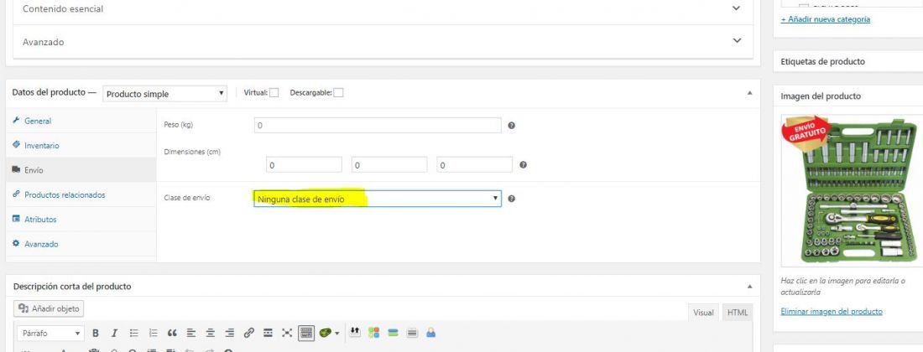
Task: Click Eliminar imagen del producto link
Action: [x=832, y=312]
